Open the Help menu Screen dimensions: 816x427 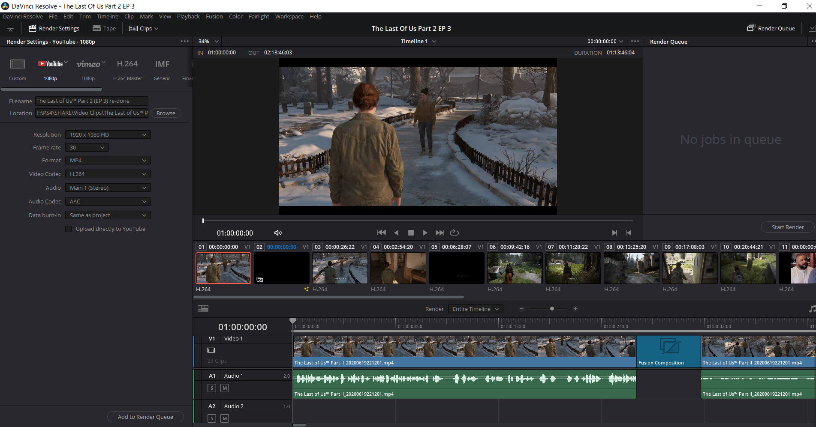(316, 16)
